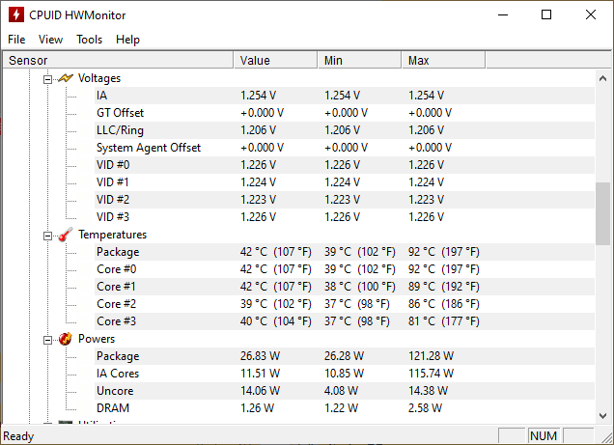Select the System Agent Offset row

(x=345, y=148)
